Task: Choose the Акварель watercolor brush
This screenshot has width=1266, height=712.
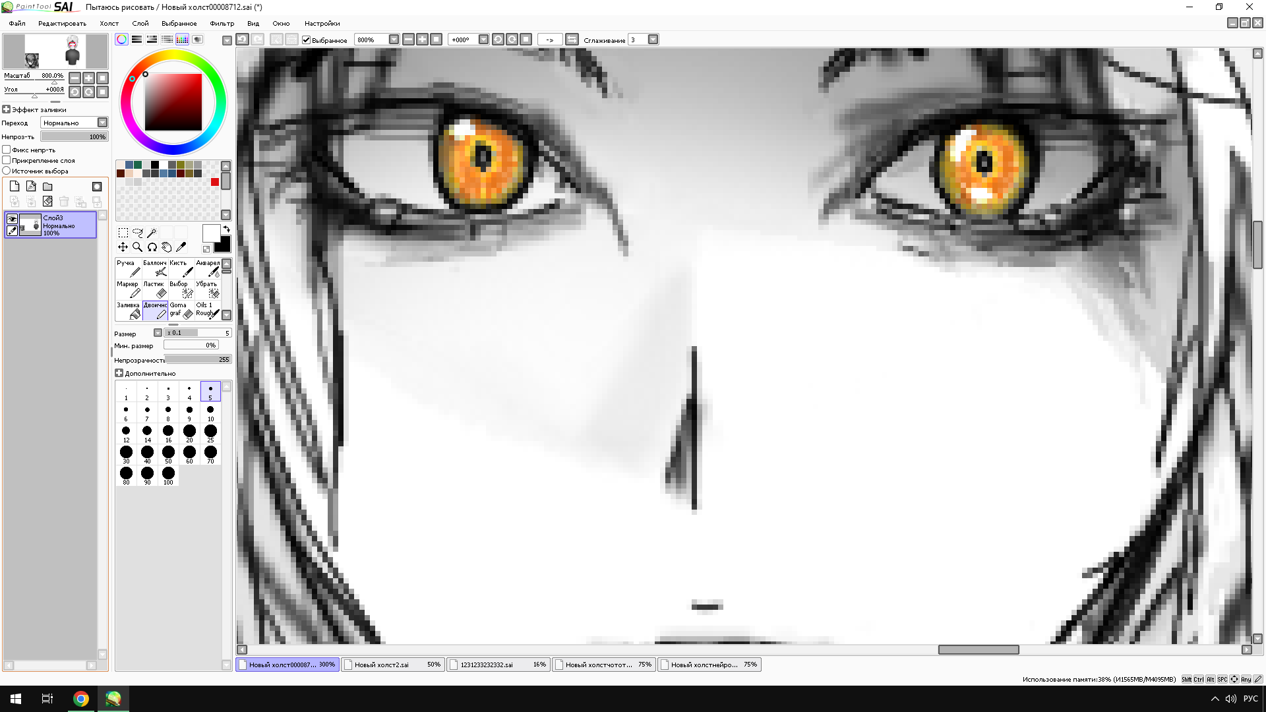Action: coord(208,268)
